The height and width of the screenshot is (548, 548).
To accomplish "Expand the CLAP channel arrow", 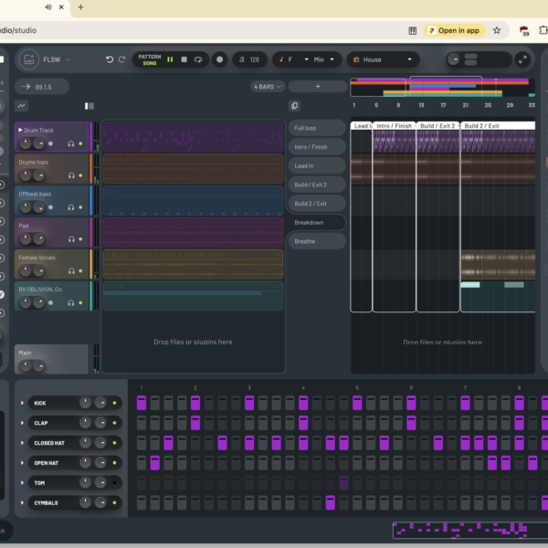I will (22, 423).
